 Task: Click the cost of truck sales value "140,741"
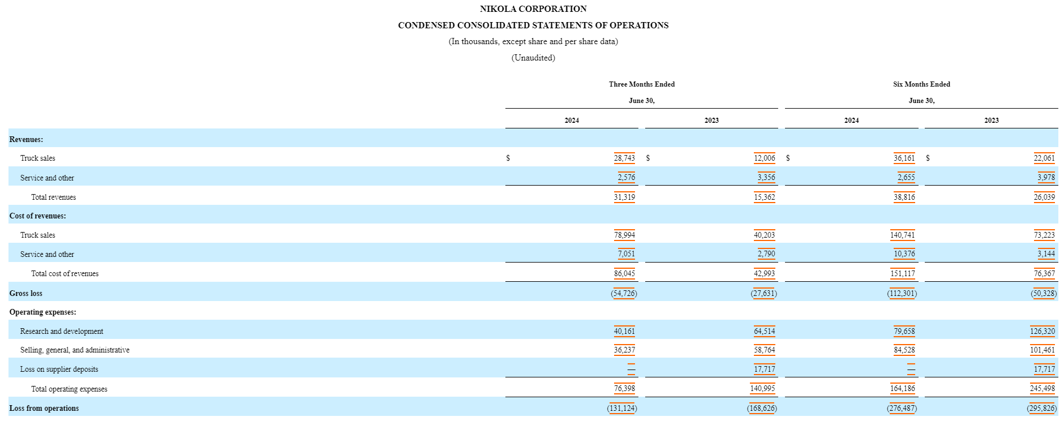click(x=903, y=235)
